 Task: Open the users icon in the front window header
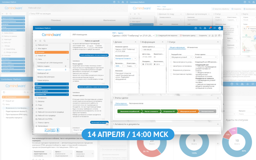tap(205, 28)
